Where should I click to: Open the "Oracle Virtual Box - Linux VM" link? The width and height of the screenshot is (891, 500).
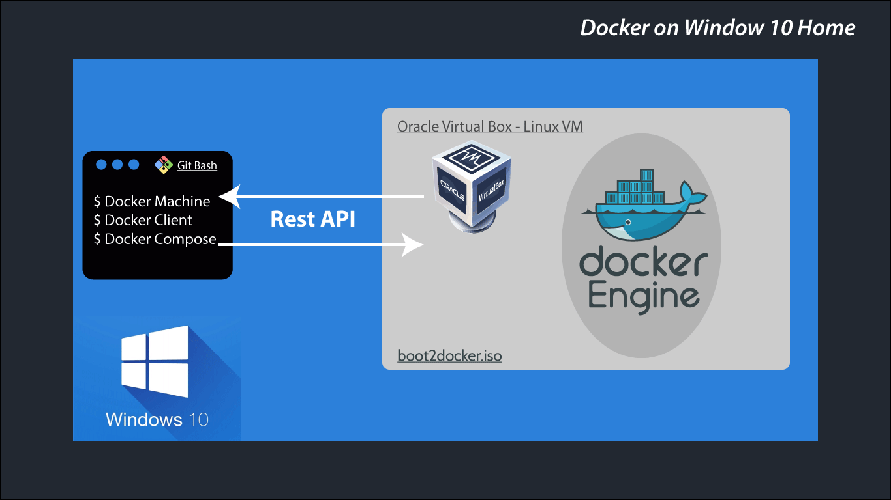coord(490,126)
